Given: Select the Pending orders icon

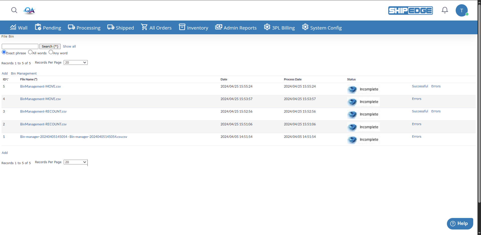Looking at the screenshot, I should (38, 27).
